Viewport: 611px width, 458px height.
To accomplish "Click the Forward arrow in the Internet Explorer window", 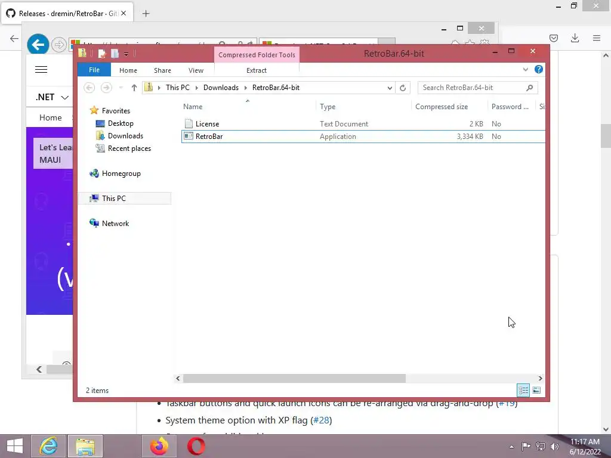I will [59, 45].
